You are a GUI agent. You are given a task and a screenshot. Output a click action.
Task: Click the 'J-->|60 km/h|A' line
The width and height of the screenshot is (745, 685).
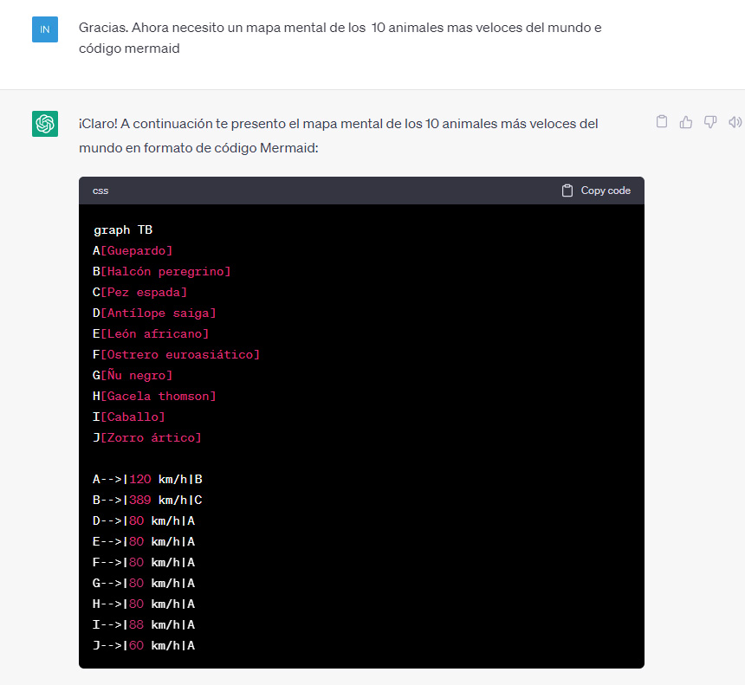[144, 645]
